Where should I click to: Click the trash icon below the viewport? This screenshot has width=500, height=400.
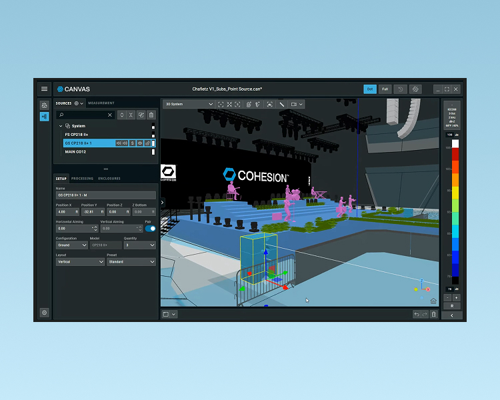[x=434, y=314]
